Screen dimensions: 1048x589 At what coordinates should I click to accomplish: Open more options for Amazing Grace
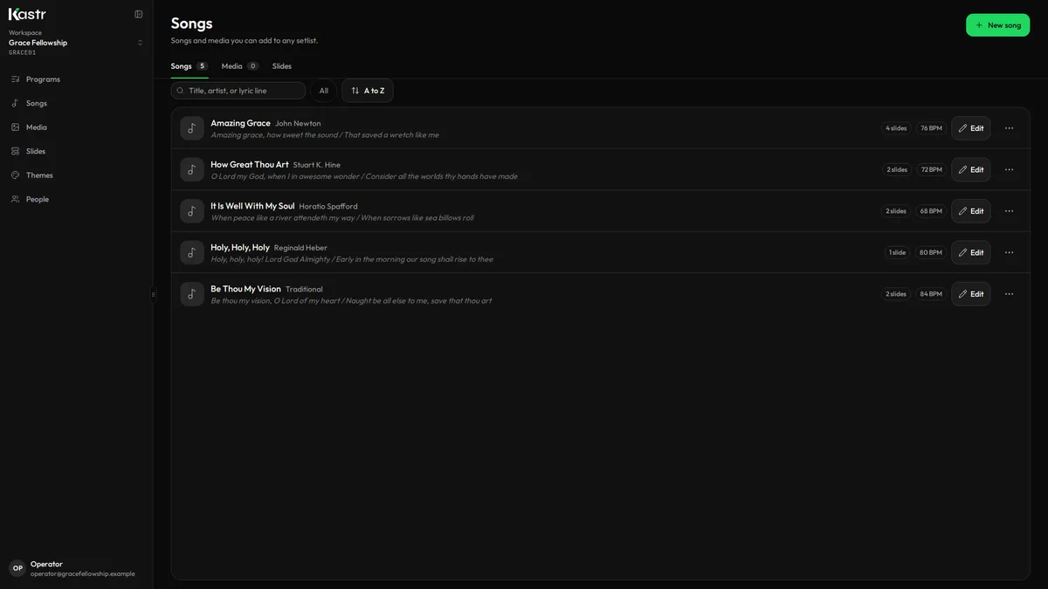click(x=1009, y=128)
